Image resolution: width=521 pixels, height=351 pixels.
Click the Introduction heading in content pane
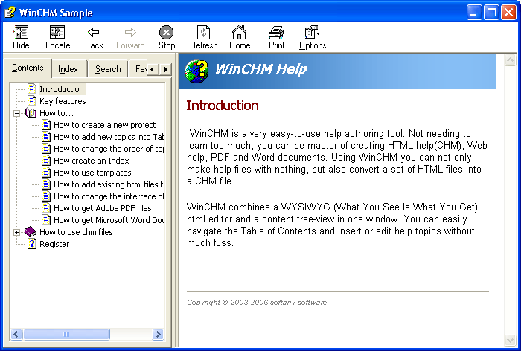(x=223, y=106)
